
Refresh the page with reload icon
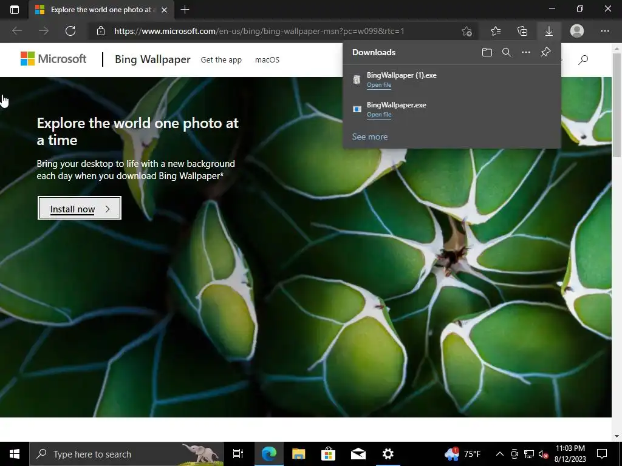70,31
